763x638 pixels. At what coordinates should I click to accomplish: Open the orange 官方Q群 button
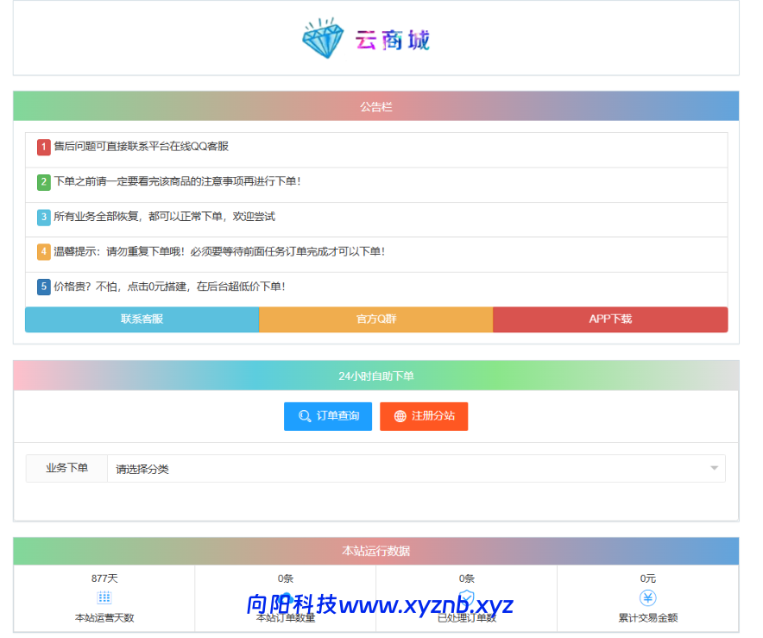[375, 319]
